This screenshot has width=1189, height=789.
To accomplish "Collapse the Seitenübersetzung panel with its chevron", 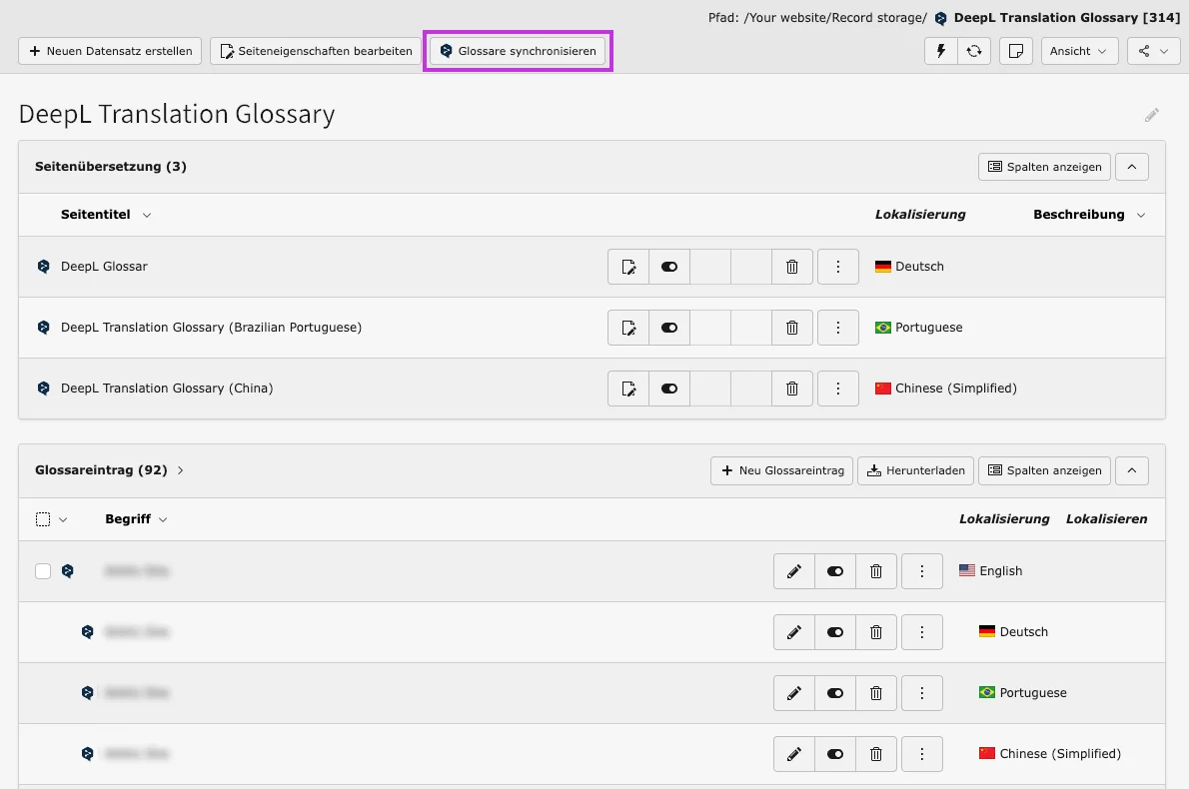I will coord(1131,167).
